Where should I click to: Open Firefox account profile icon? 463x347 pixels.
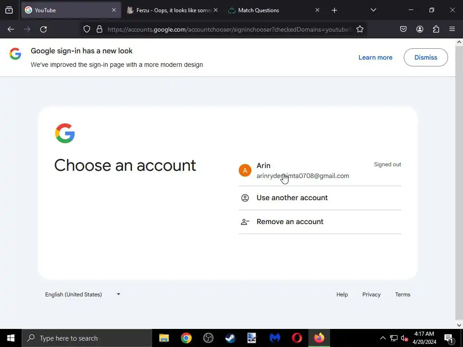pyautogui.click(x=420, y=29)
